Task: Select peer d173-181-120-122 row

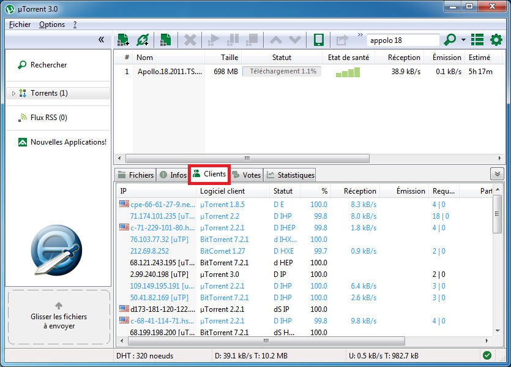Action: click(x=305, y=309)
